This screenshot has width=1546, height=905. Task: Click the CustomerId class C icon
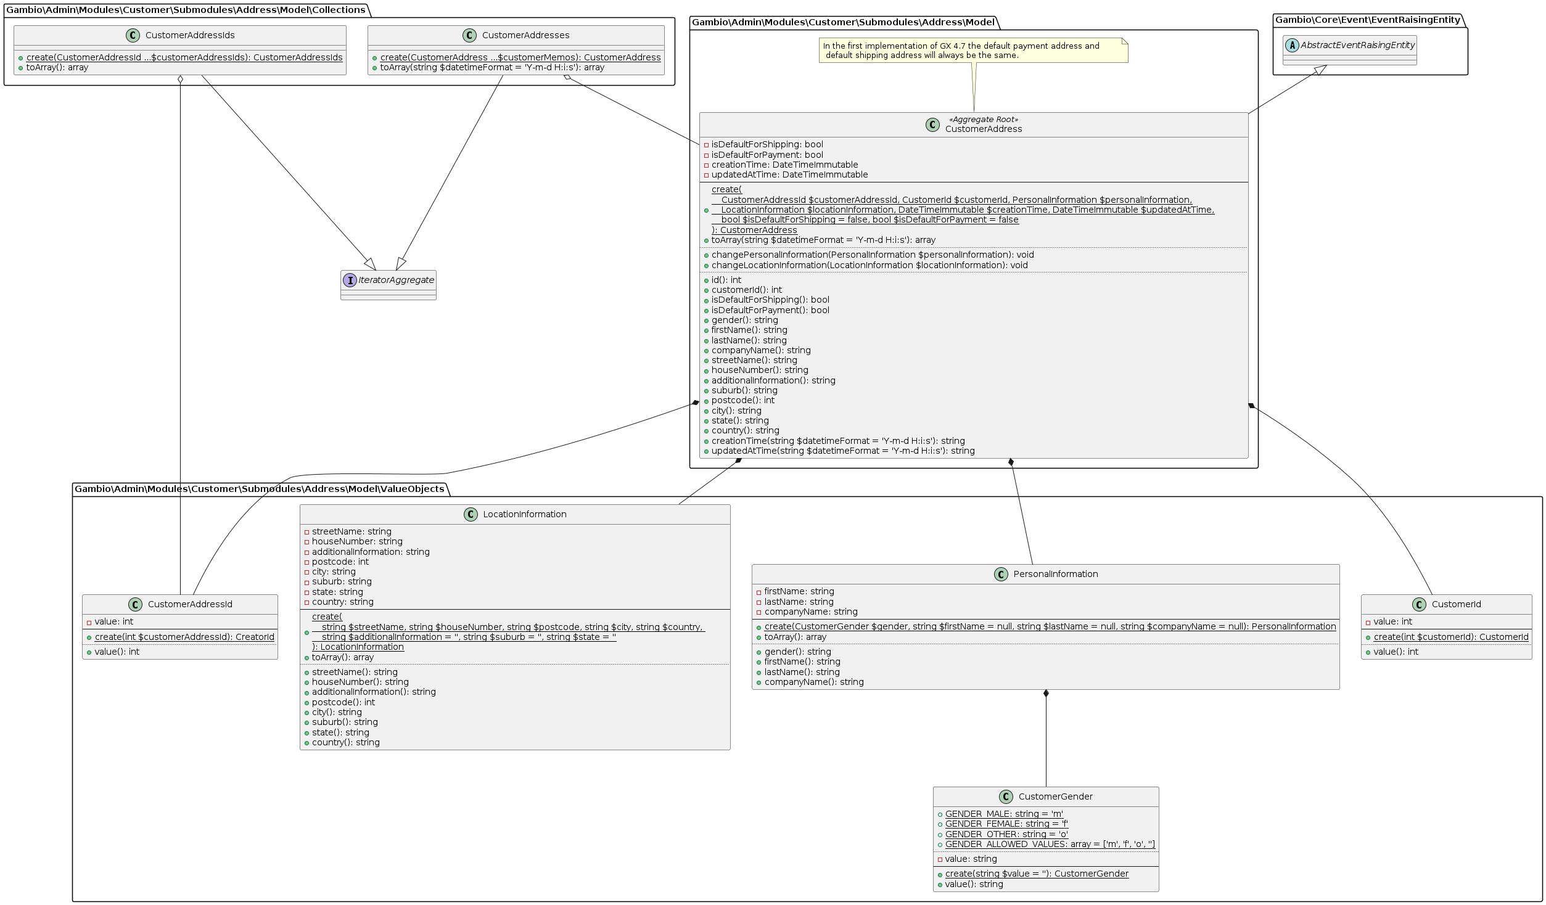click(x=1419, y=605)
